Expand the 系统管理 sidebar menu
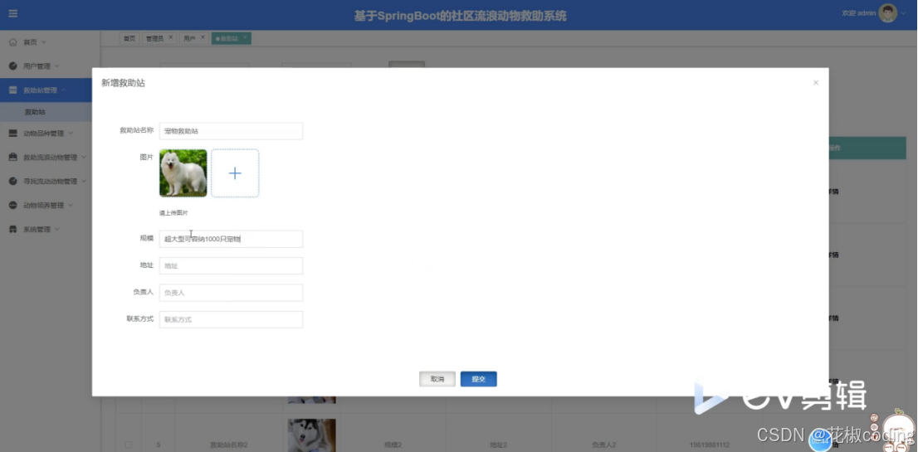Viewport: 918px width, 452px height. [x=57, y=229]
